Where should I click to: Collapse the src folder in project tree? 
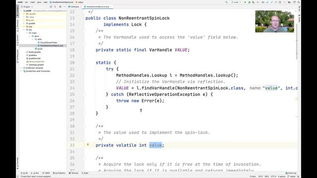pos(24,30)
